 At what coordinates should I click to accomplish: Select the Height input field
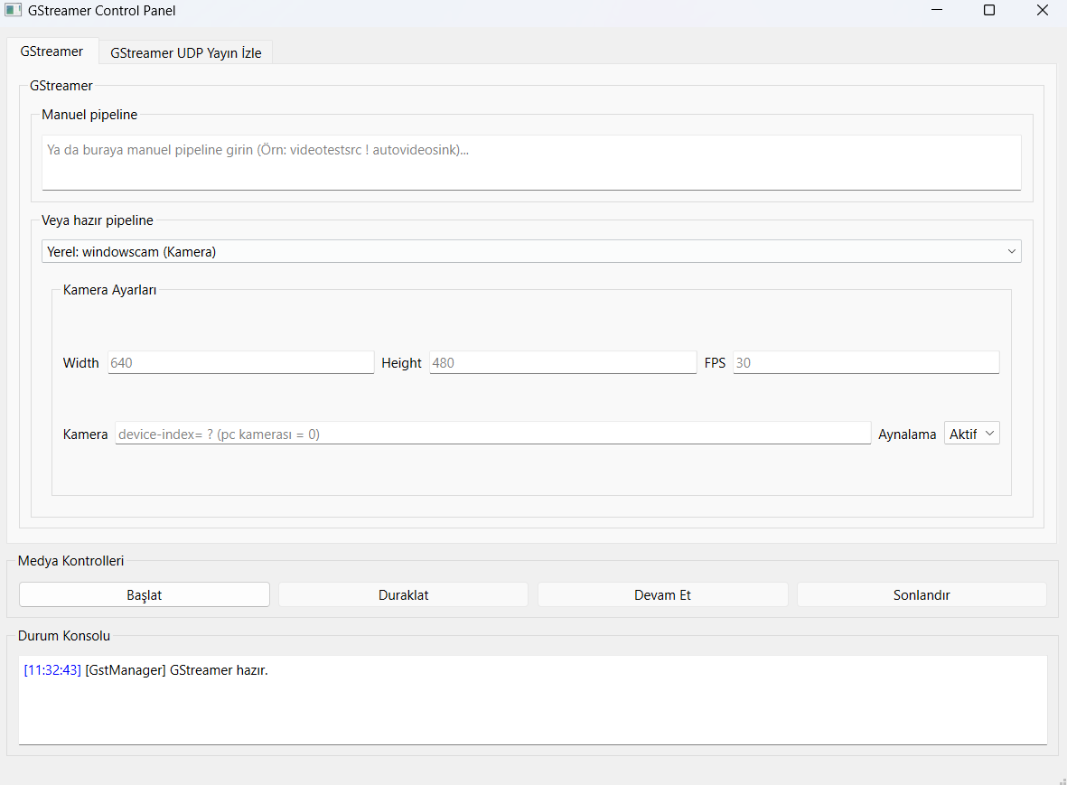(x=562, y=362)
